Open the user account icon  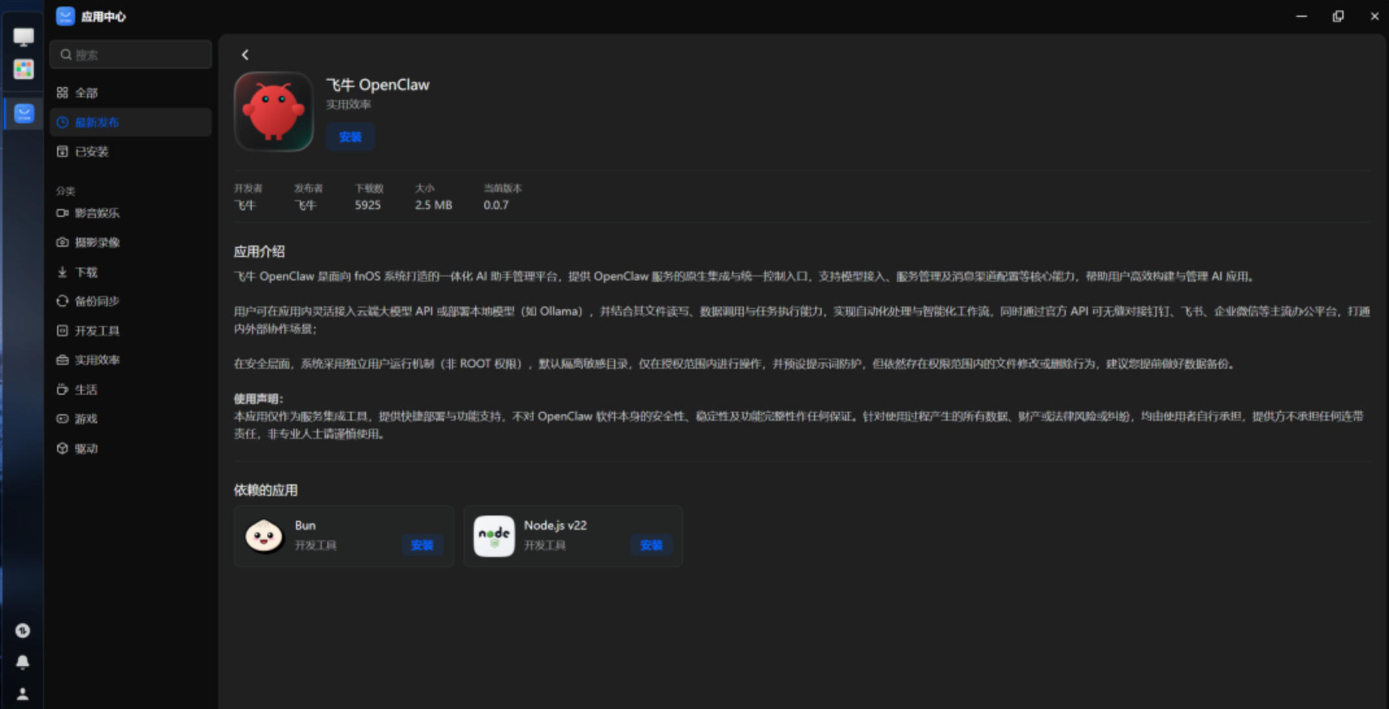pos(23,693)
